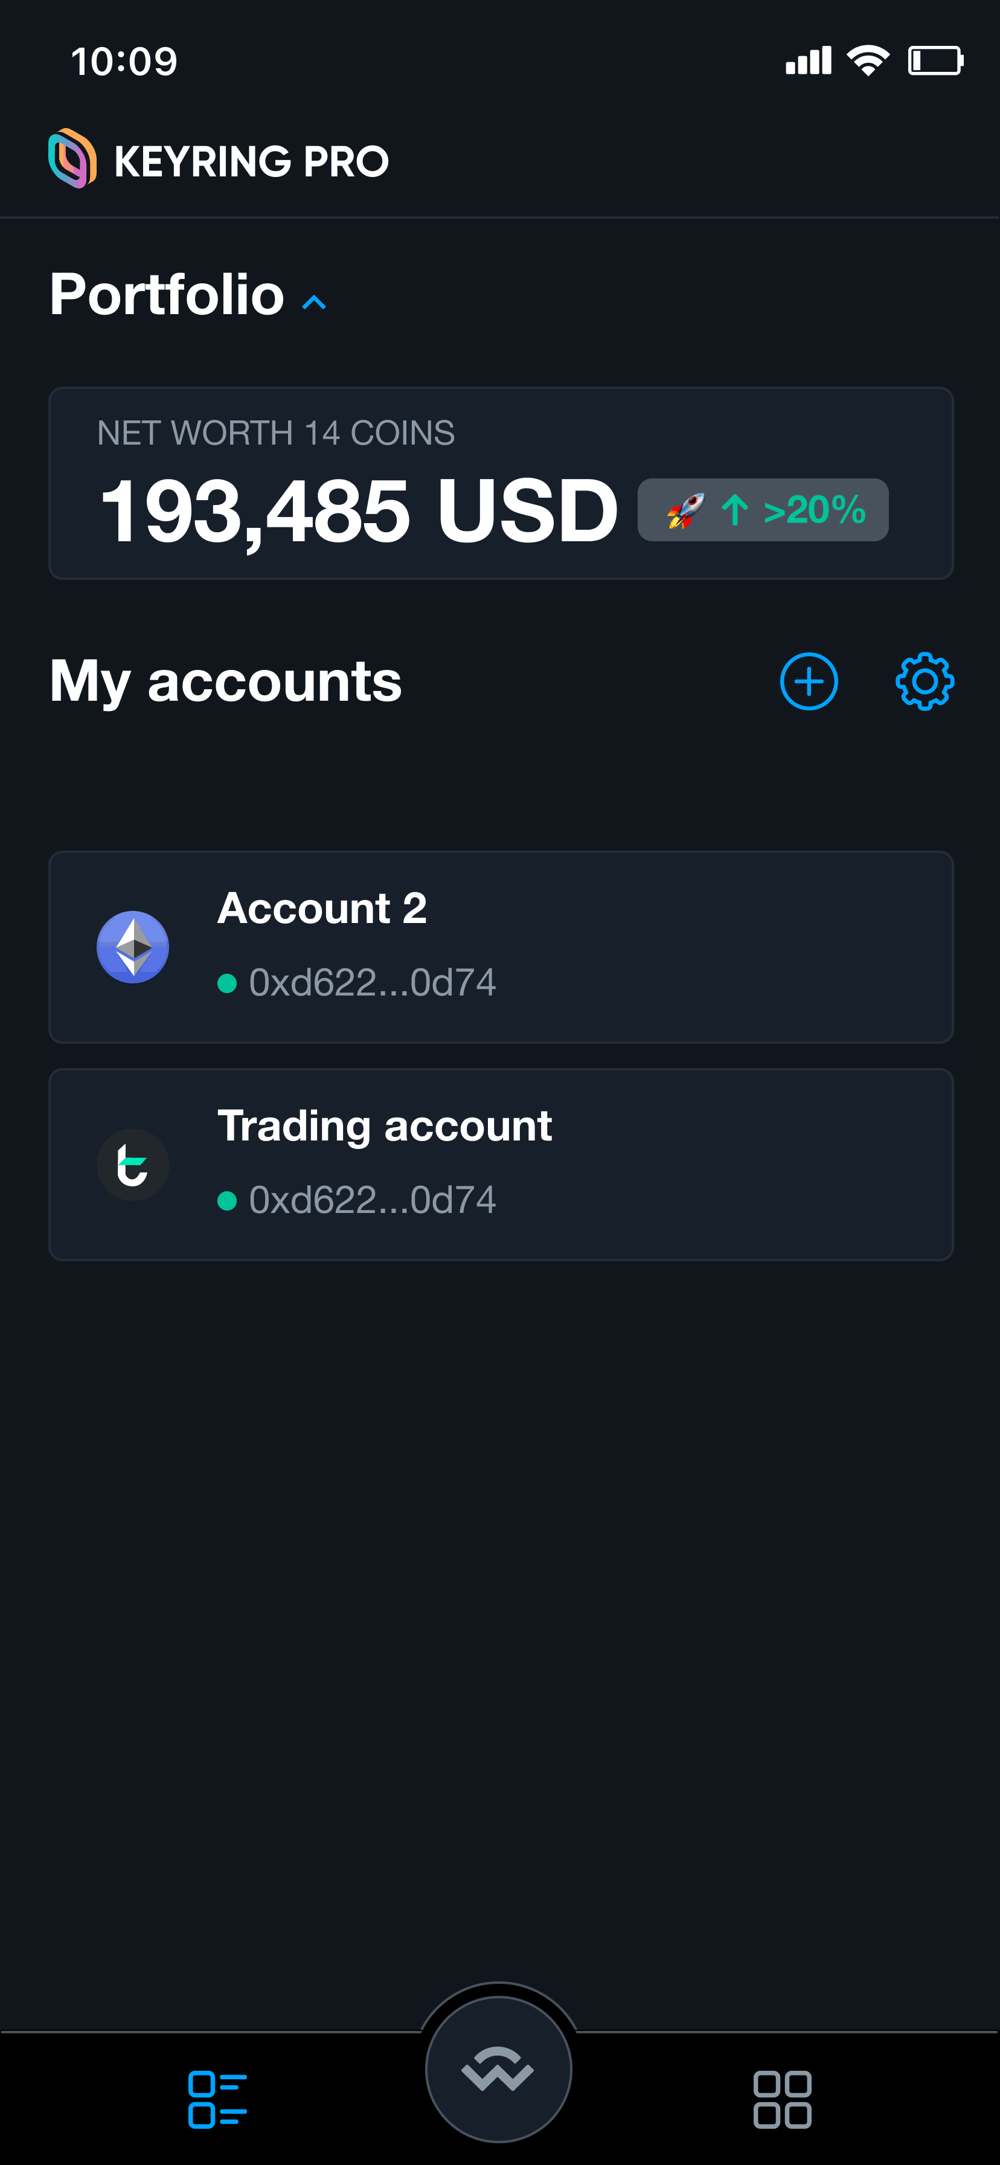This screenshot has height=2165, width=1000.
Task: Tap the Keyring Pro logo icon
Action: [72, 158]
